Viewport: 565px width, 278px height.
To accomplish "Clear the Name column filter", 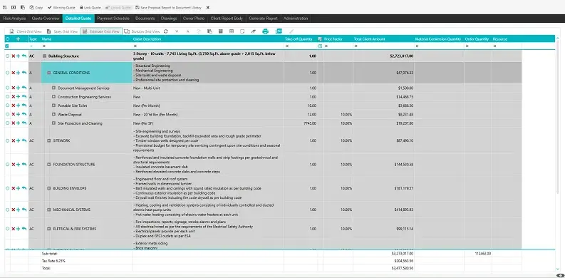I will (x=43, y=46).
